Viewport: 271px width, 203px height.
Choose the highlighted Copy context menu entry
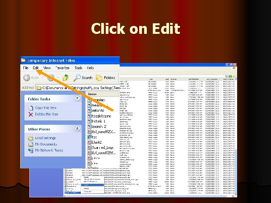[93, 185]
